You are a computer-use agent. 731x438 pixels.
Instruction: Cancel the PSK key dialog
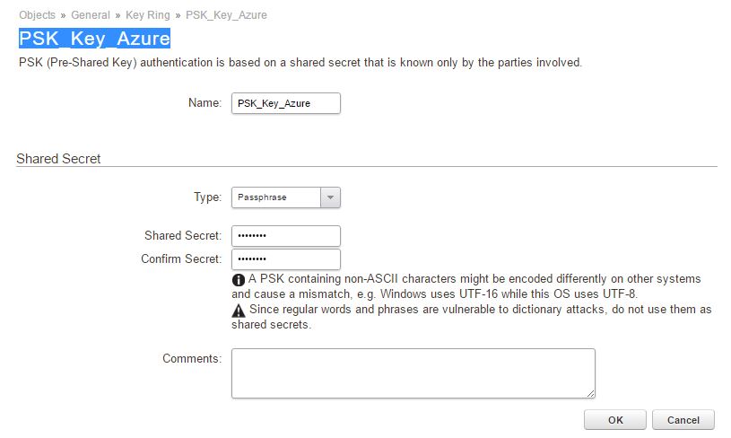coord(683,419)
